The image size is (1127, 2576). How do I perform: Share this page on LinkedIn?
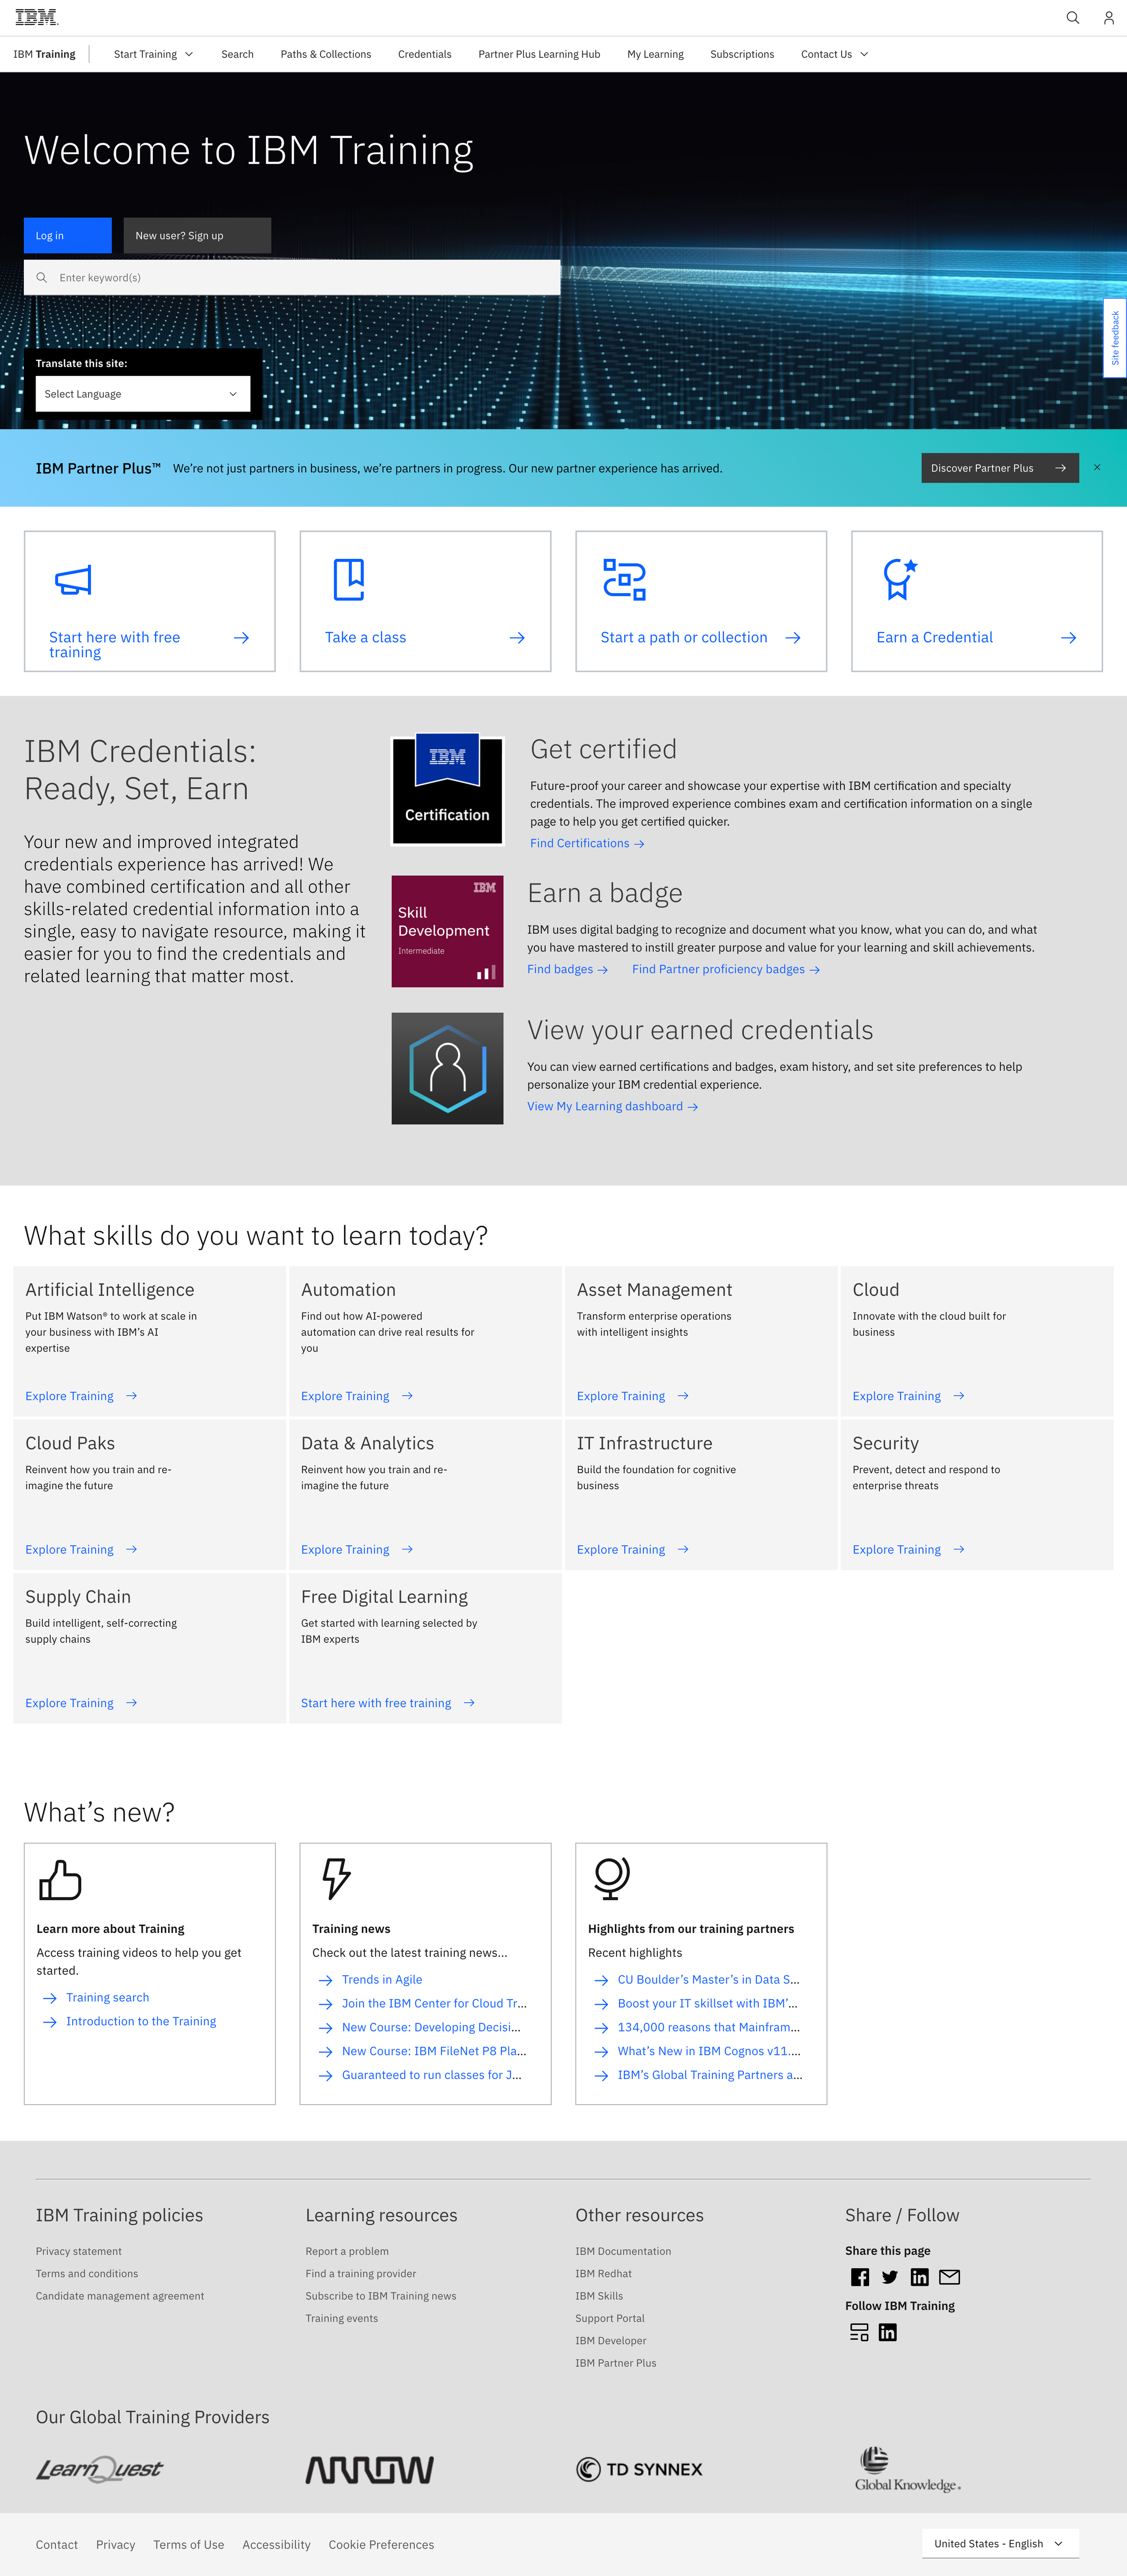click(x=919, y=2277)
